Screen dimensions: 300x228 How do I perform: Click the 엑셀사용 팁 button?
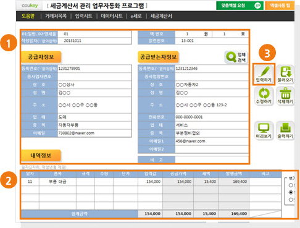280,6
